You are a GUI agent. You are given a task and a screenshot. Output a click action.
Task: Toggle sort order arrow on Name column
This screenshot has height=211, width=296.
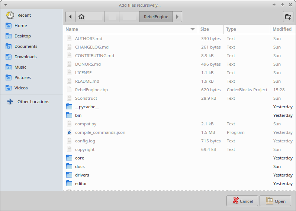pyautogui.click(x=192, y=29)
